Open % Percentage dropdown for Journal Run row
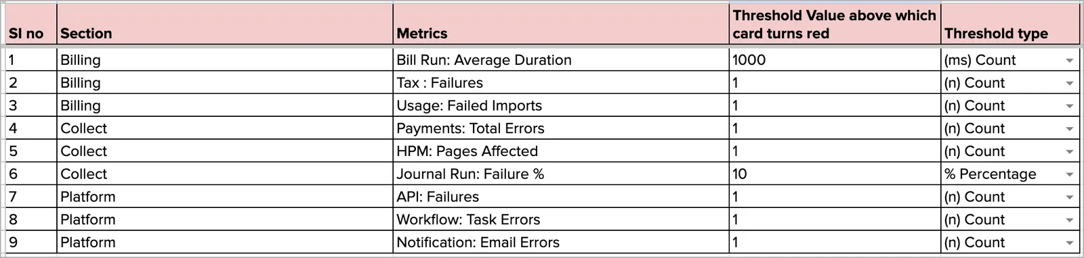Viewport: 1084px width, 258px height. [1069, 175]
